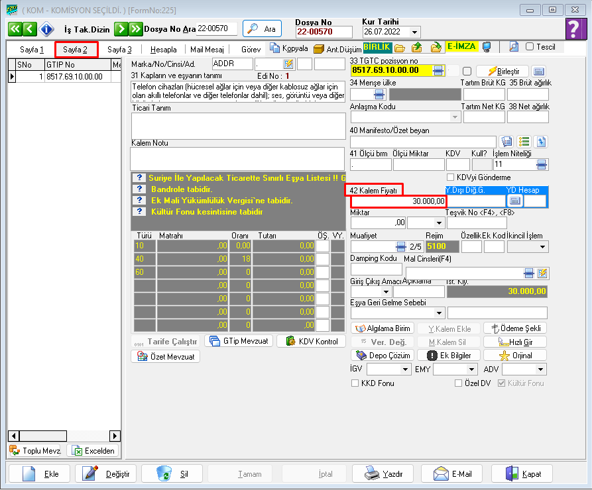Viewport: 592px width, 490px height.
Task: Toggle ÖŞ checkbox in tax row 40
Action: pos(322,259)
